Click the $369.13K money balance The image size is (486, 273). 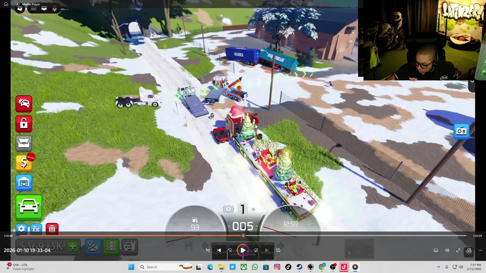42,247
